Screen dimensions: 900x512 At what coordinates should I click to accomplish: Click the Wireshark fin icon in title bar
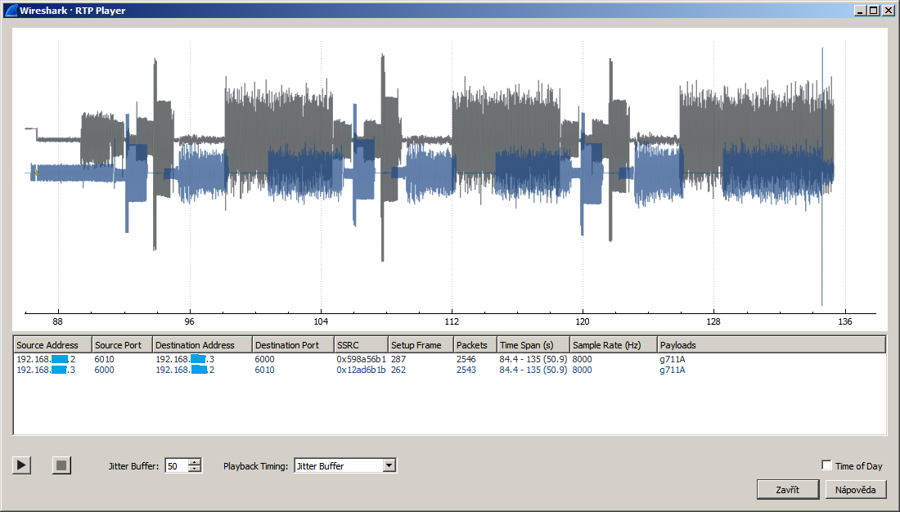11,10
